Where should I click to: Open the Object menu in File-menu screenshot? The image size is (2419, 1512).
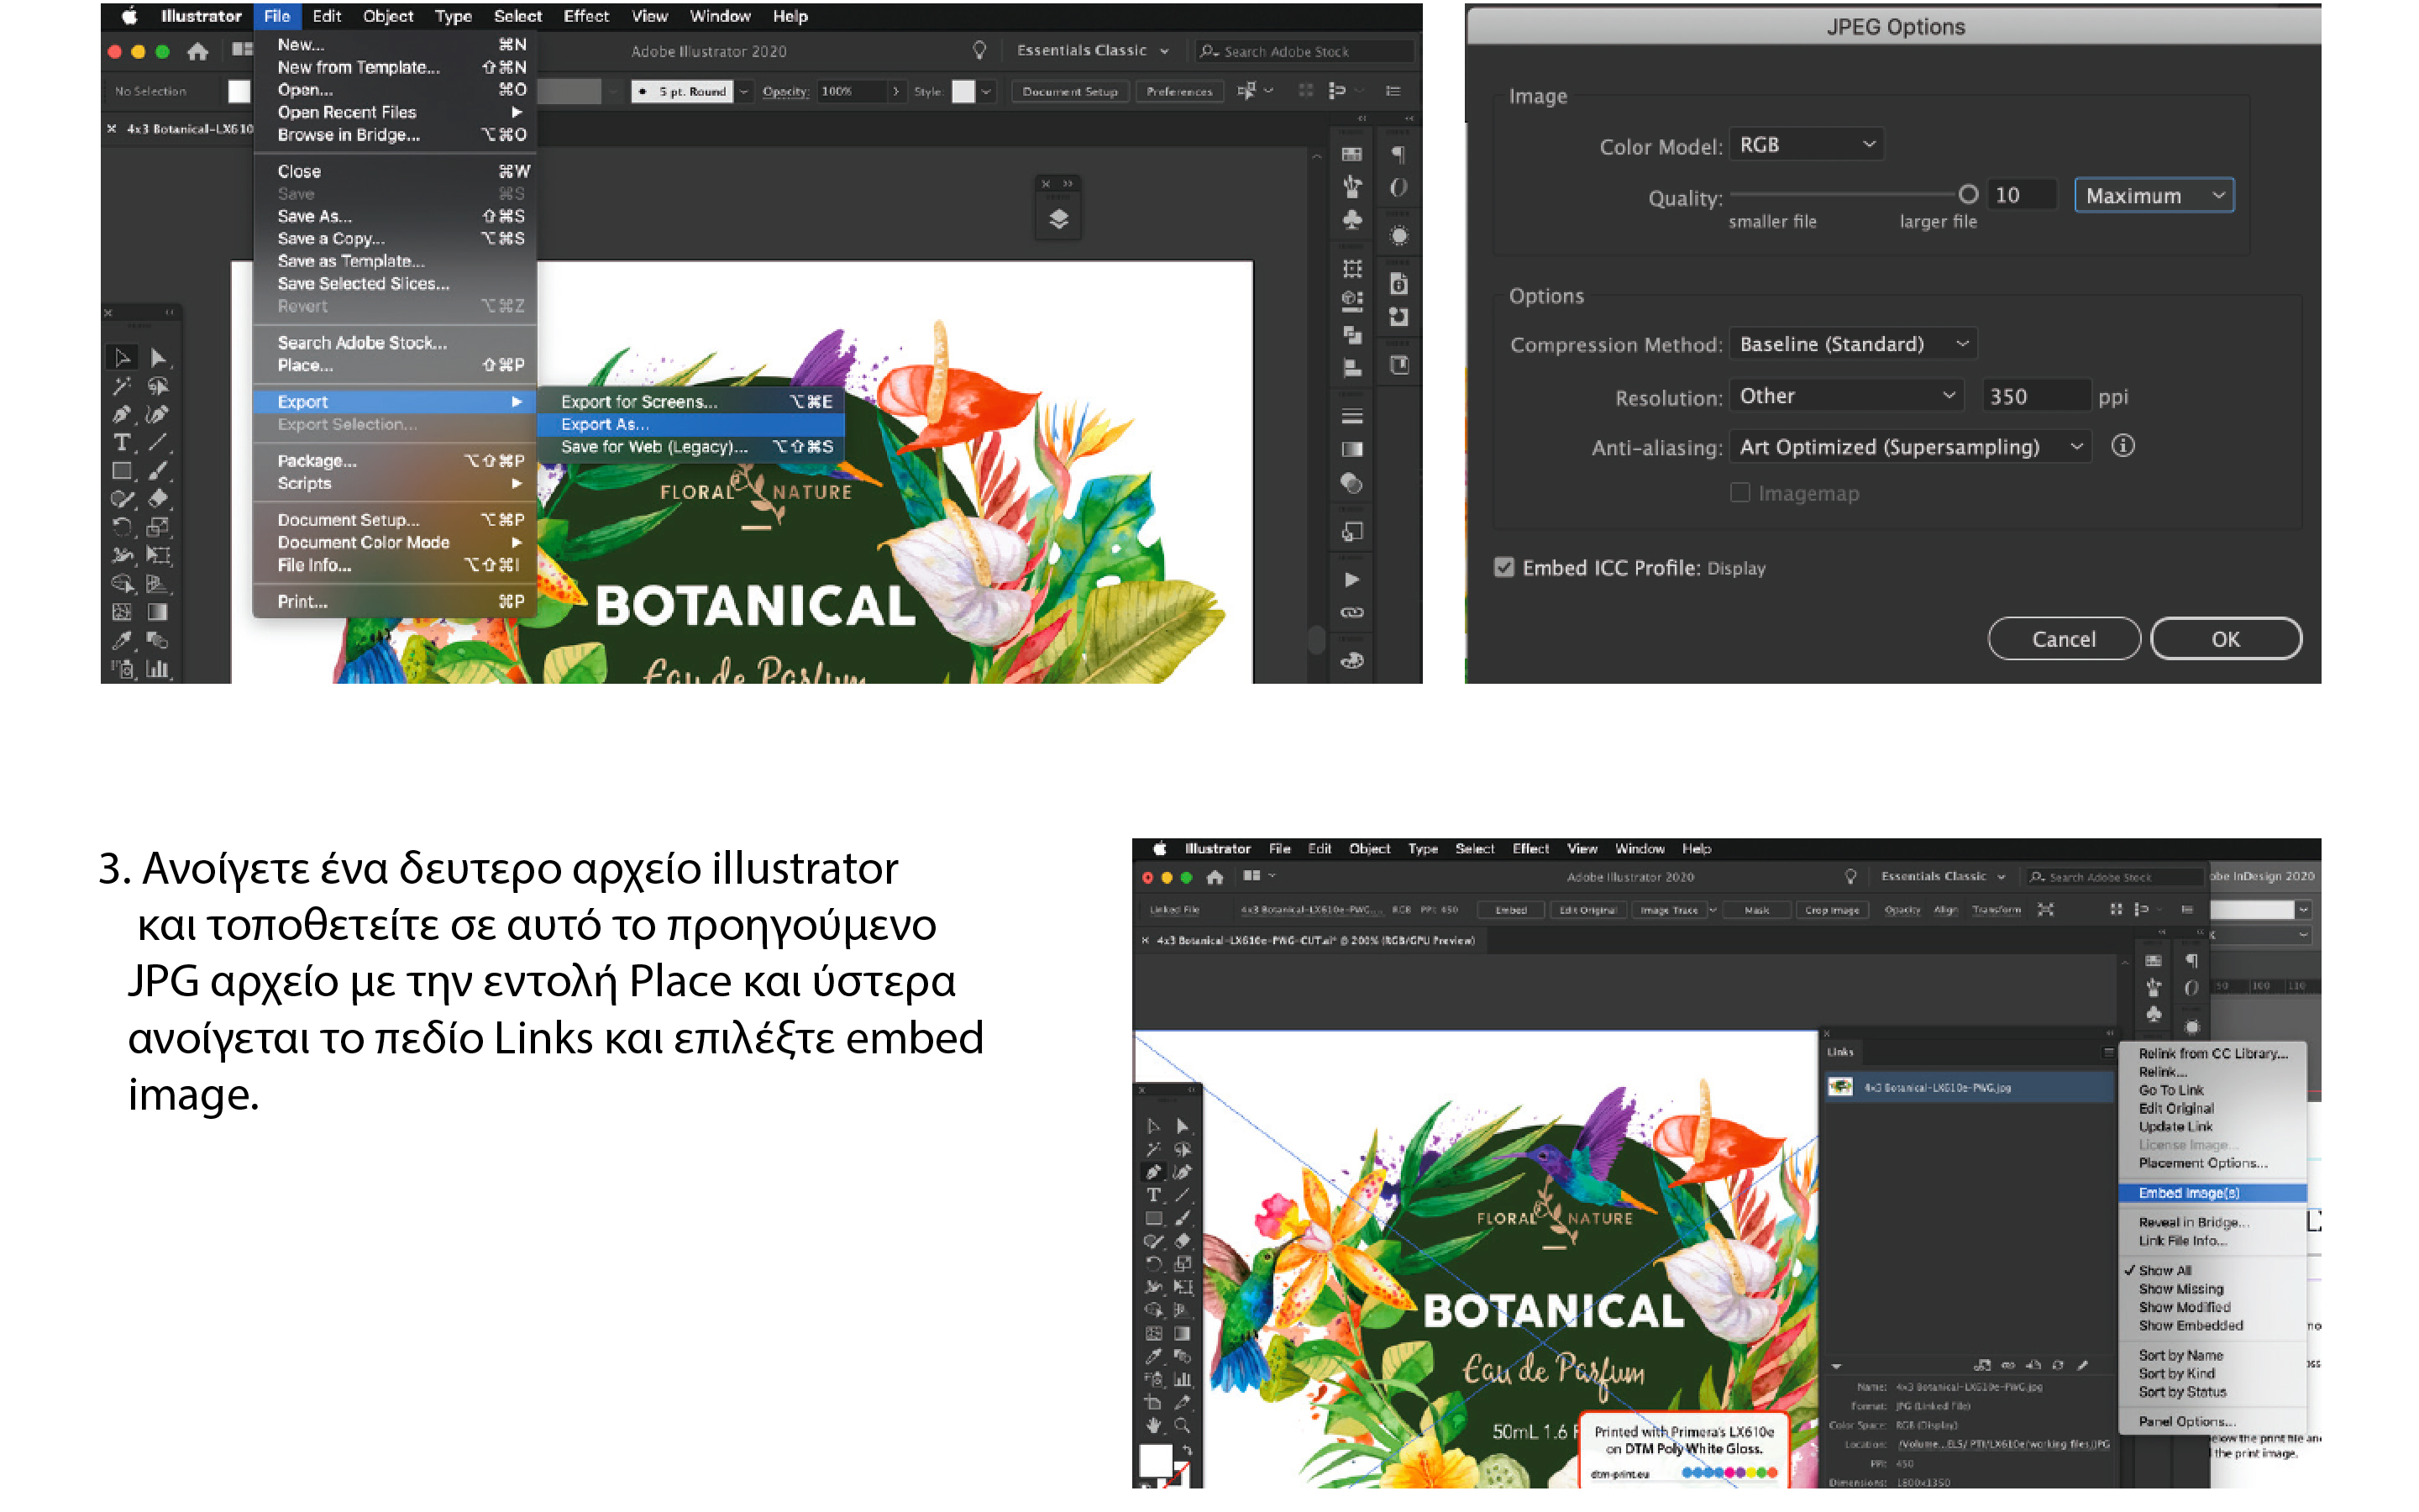click(x=388, y=16)
